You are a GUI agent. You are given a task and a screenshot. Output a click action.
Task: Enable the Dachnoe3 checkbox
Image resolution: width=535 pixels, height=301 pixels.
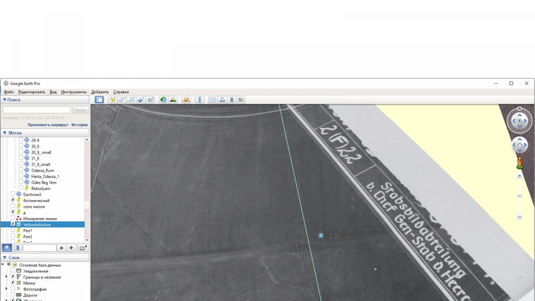tap(12, 194)
